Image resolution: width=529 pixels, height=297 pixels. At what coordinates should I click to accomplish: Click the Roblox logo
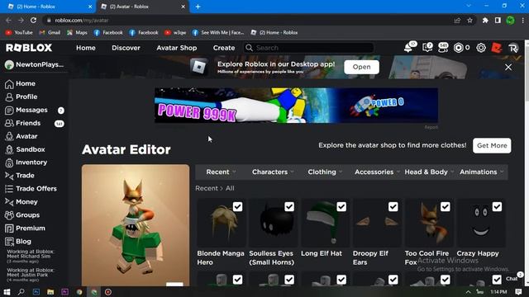pyautogui.click(x=29, y=48)
